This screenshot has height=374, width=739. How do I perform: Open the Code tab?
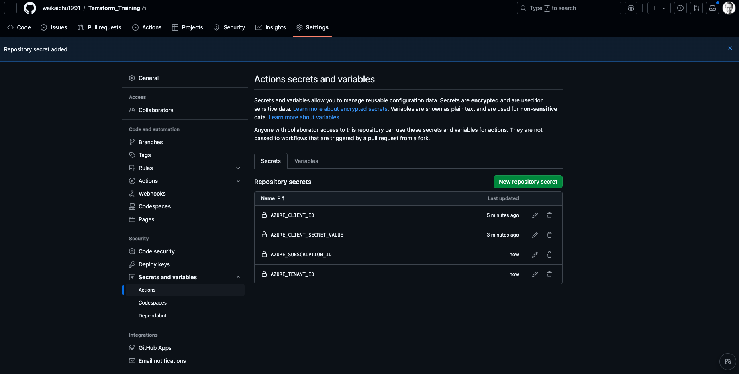pyautogui.click(x=19, y=27)
